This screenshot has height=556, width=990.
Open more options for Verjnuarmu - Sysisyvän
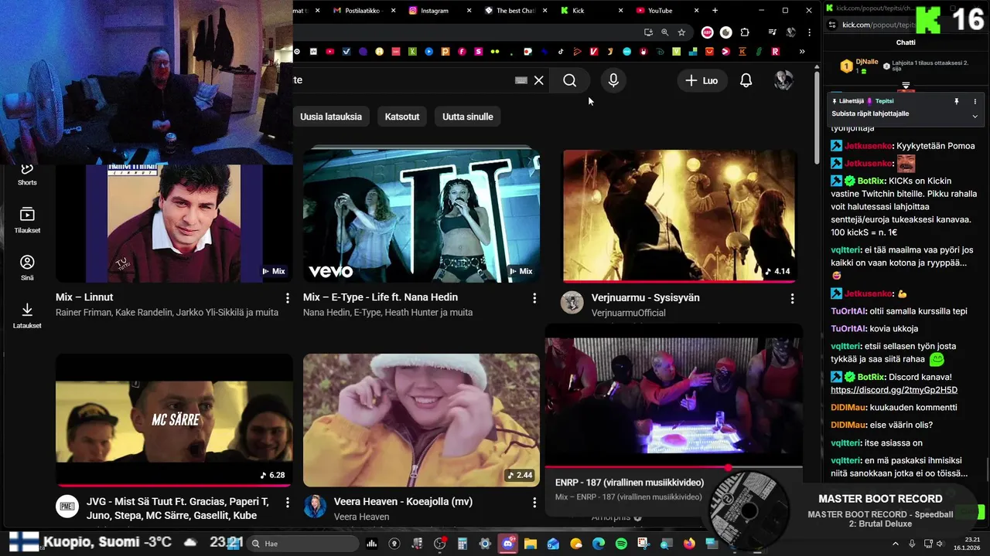(792, 298)
